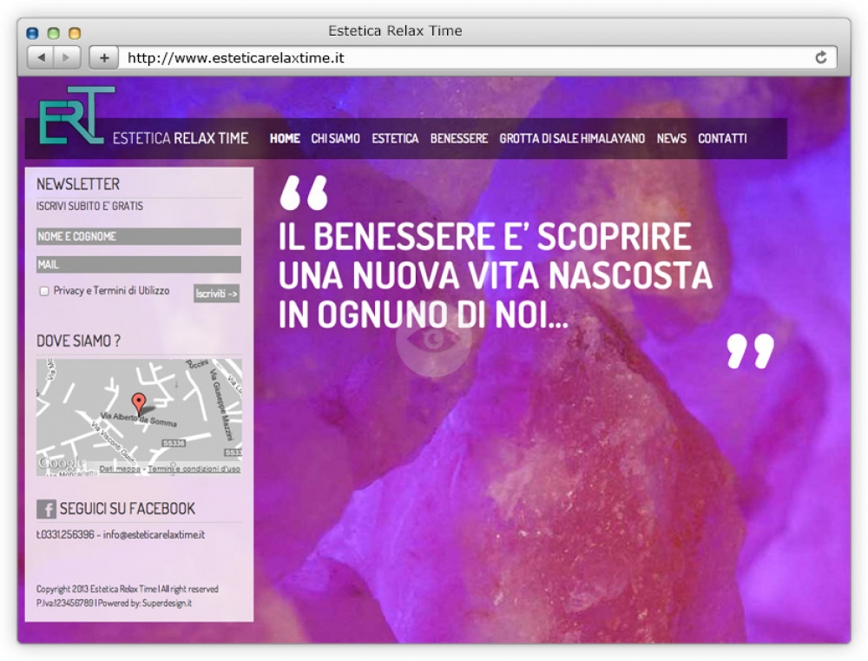Image resolution: width=868 pixels, height=661 pixels.
Task: Click the info@esteticarelaxtime.it email link
Action: click(154, 535)
